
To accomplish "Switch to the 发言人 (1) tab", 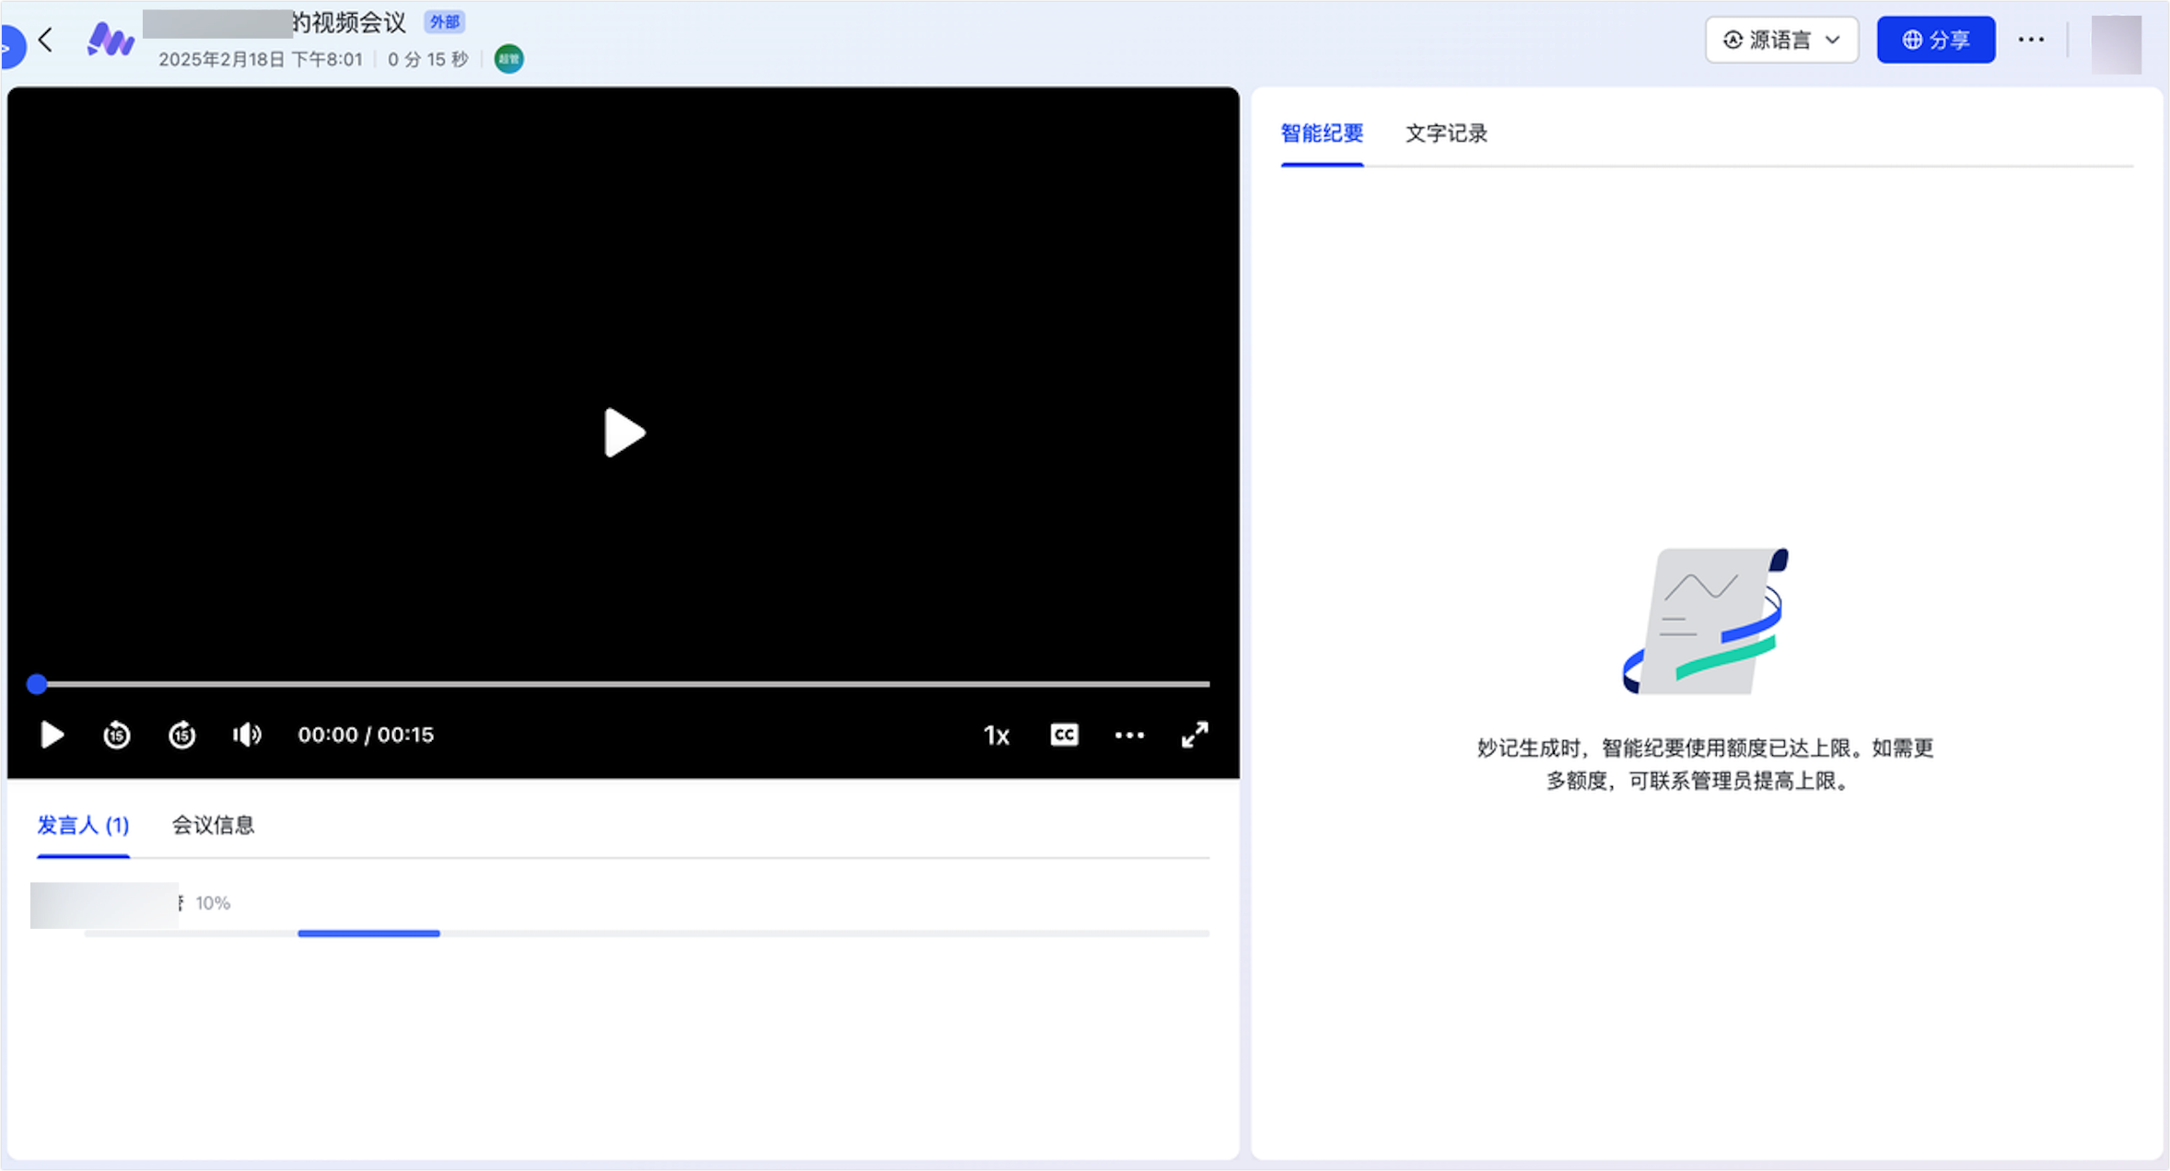I will pyautogui.click(x=83, y=825).
